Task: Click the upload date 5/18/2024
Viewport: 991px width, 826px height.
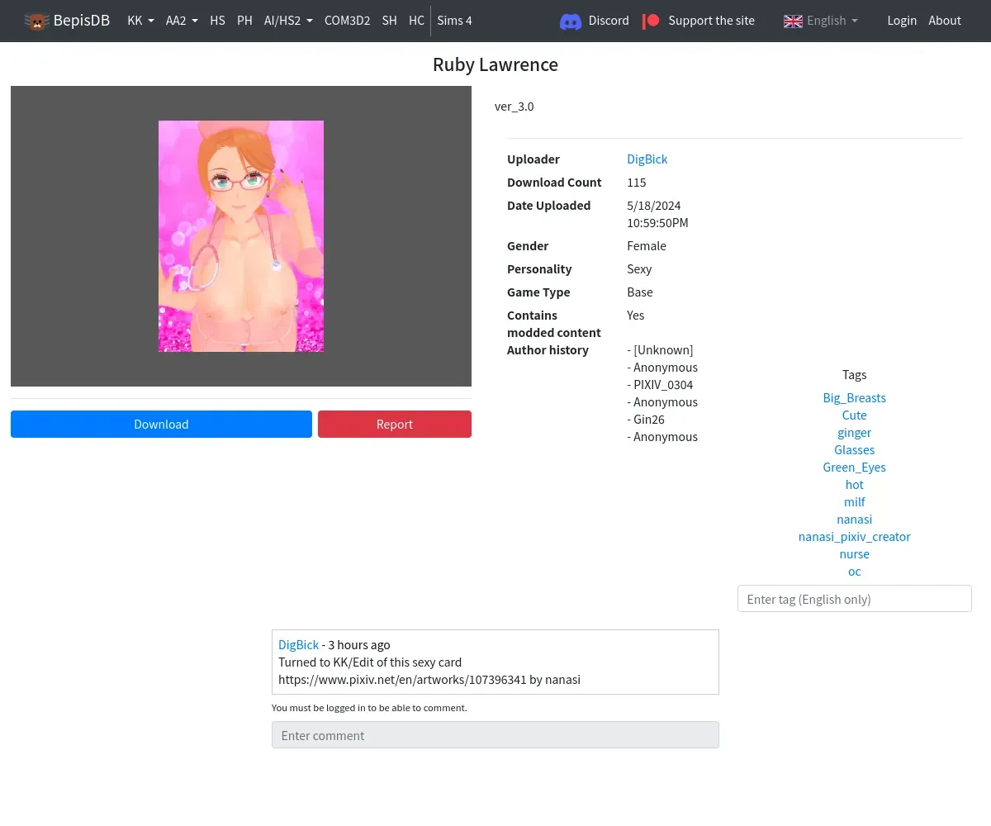Action: tap(654, 205)
